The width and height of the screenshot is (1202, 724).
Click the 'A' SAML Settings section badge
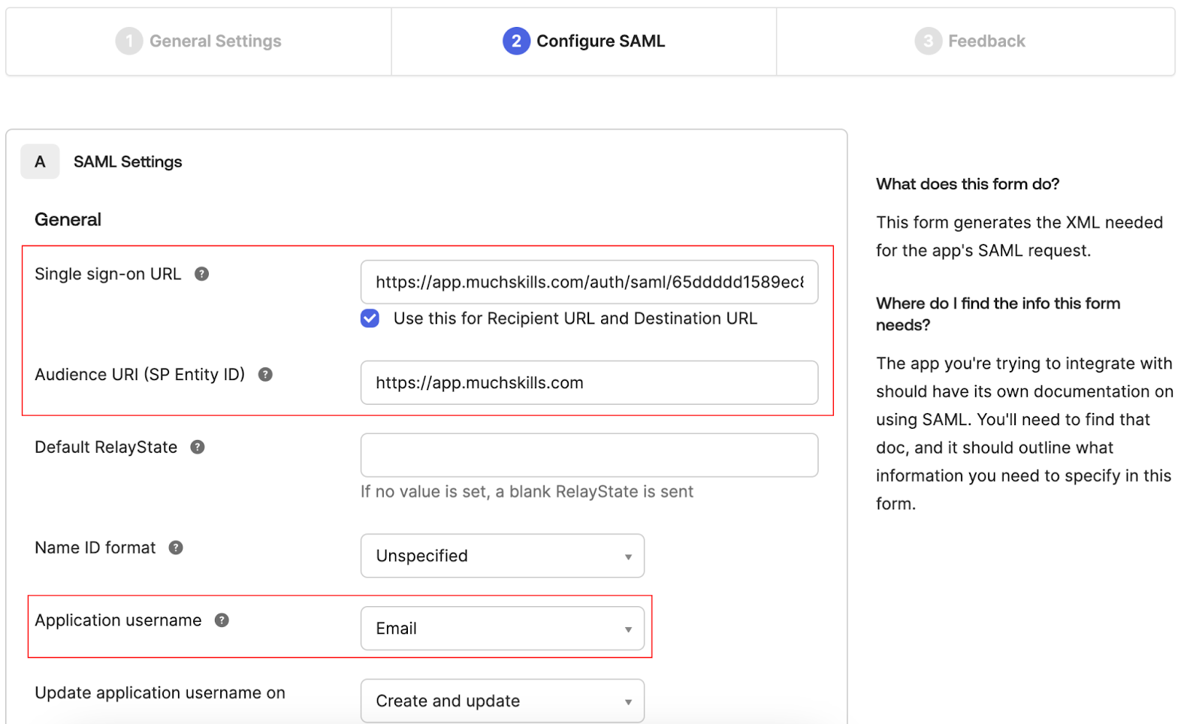(x=40, y=161)
